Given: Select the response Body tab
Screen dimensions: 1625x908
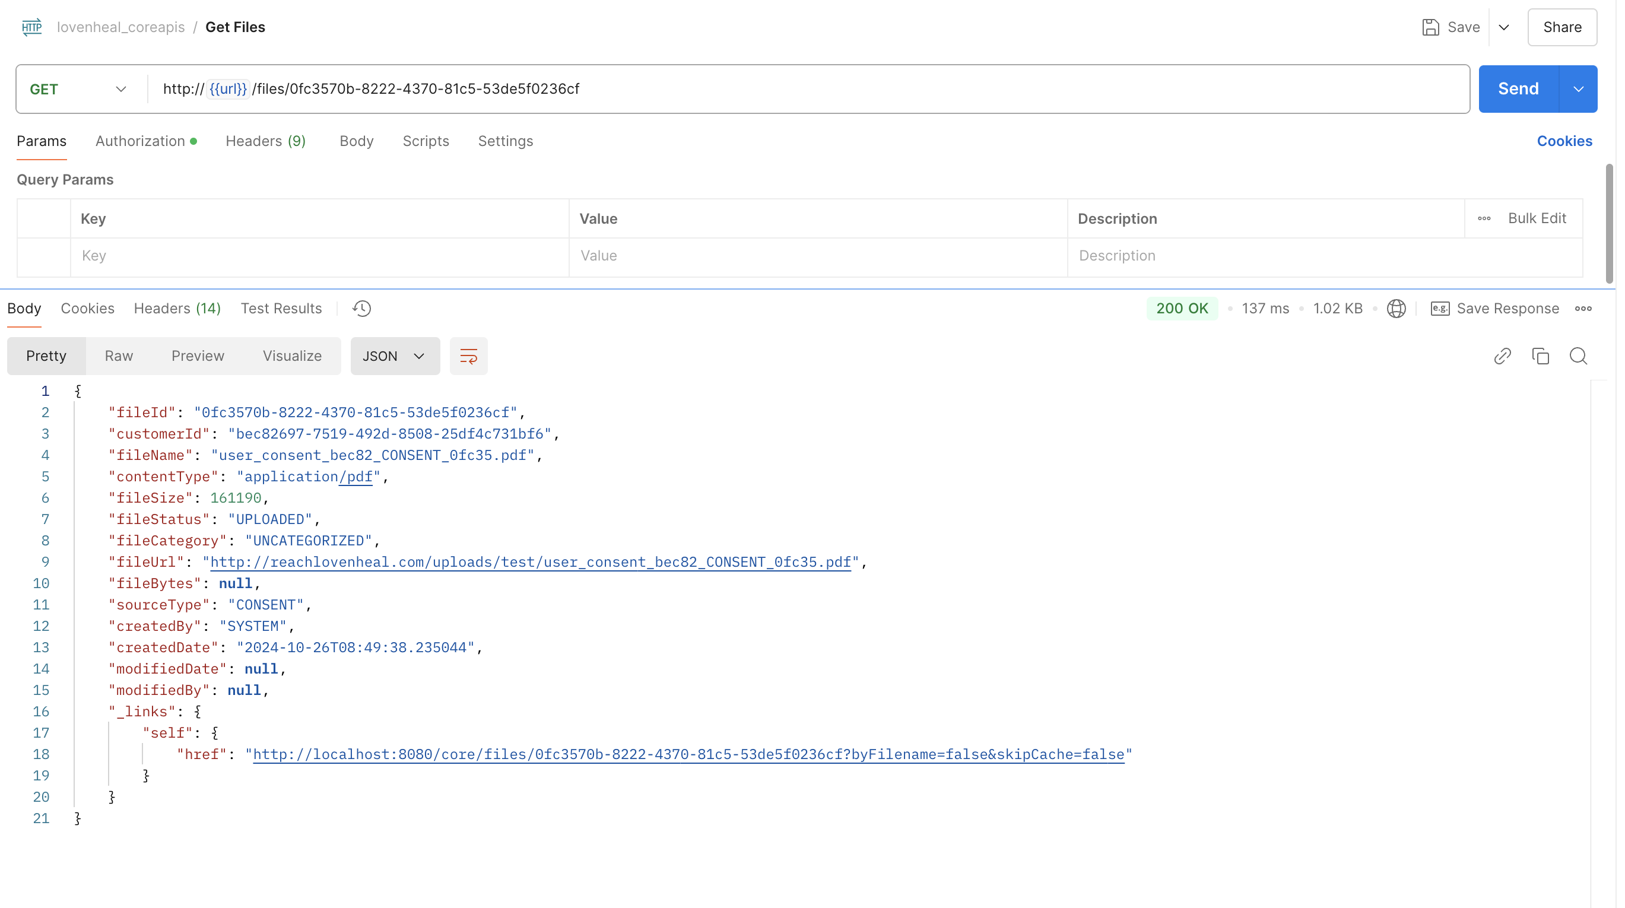Looking at the screenshot, I should (x=24, y=309).
